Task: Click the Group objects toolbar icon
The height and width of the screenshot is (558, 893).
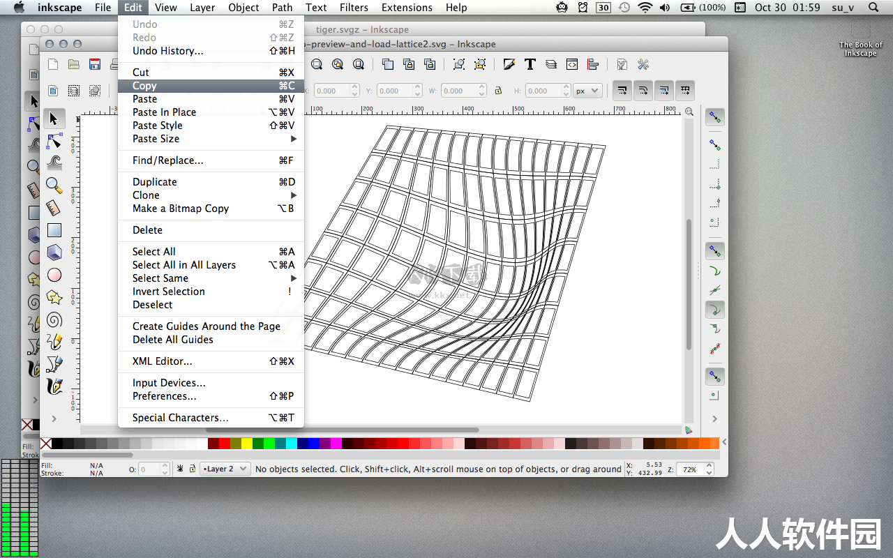Action: click(x=459, y=64)
